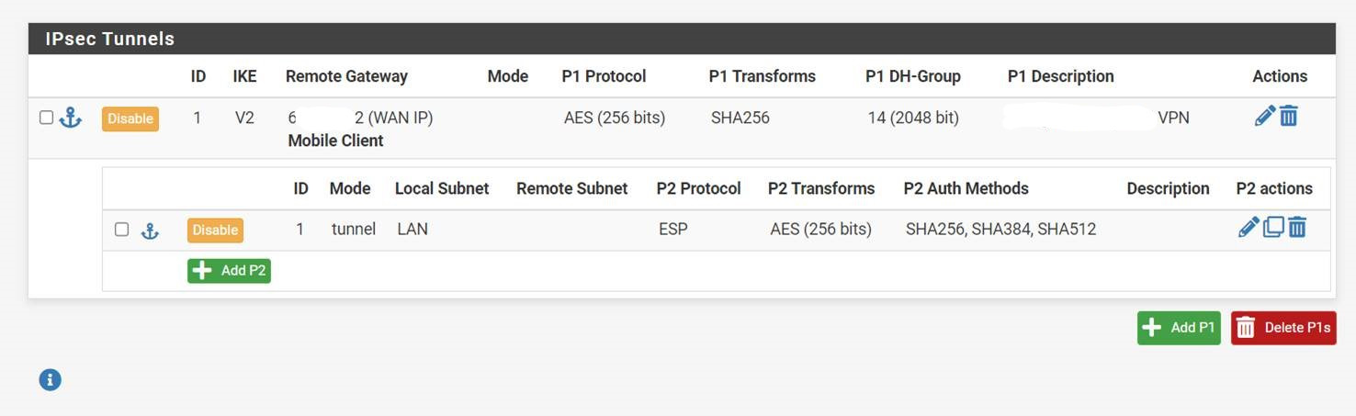The width and height of the screenshot is (1356, 416).
Task: Edit P2 entry with pencil icon
Action: point(1248,227)
